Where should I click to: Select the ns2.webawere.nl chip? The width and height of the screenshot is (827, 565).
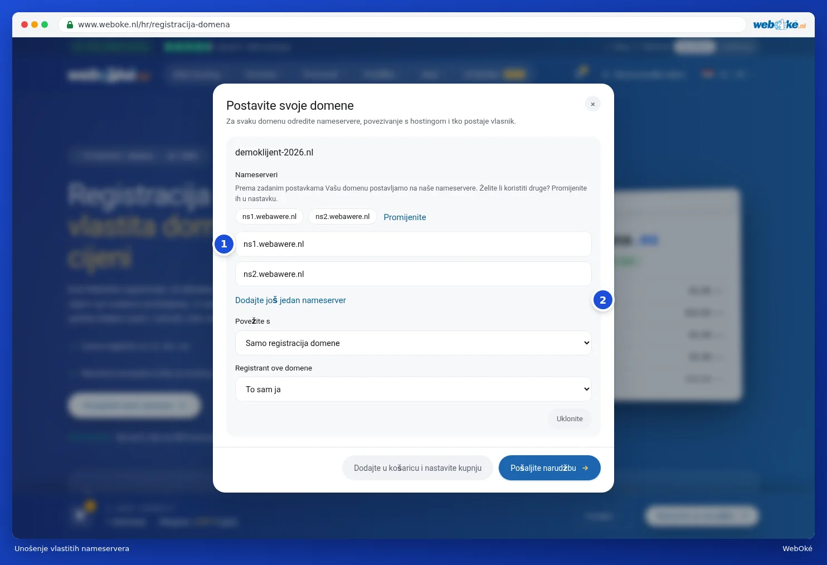(x=343, y=217)
